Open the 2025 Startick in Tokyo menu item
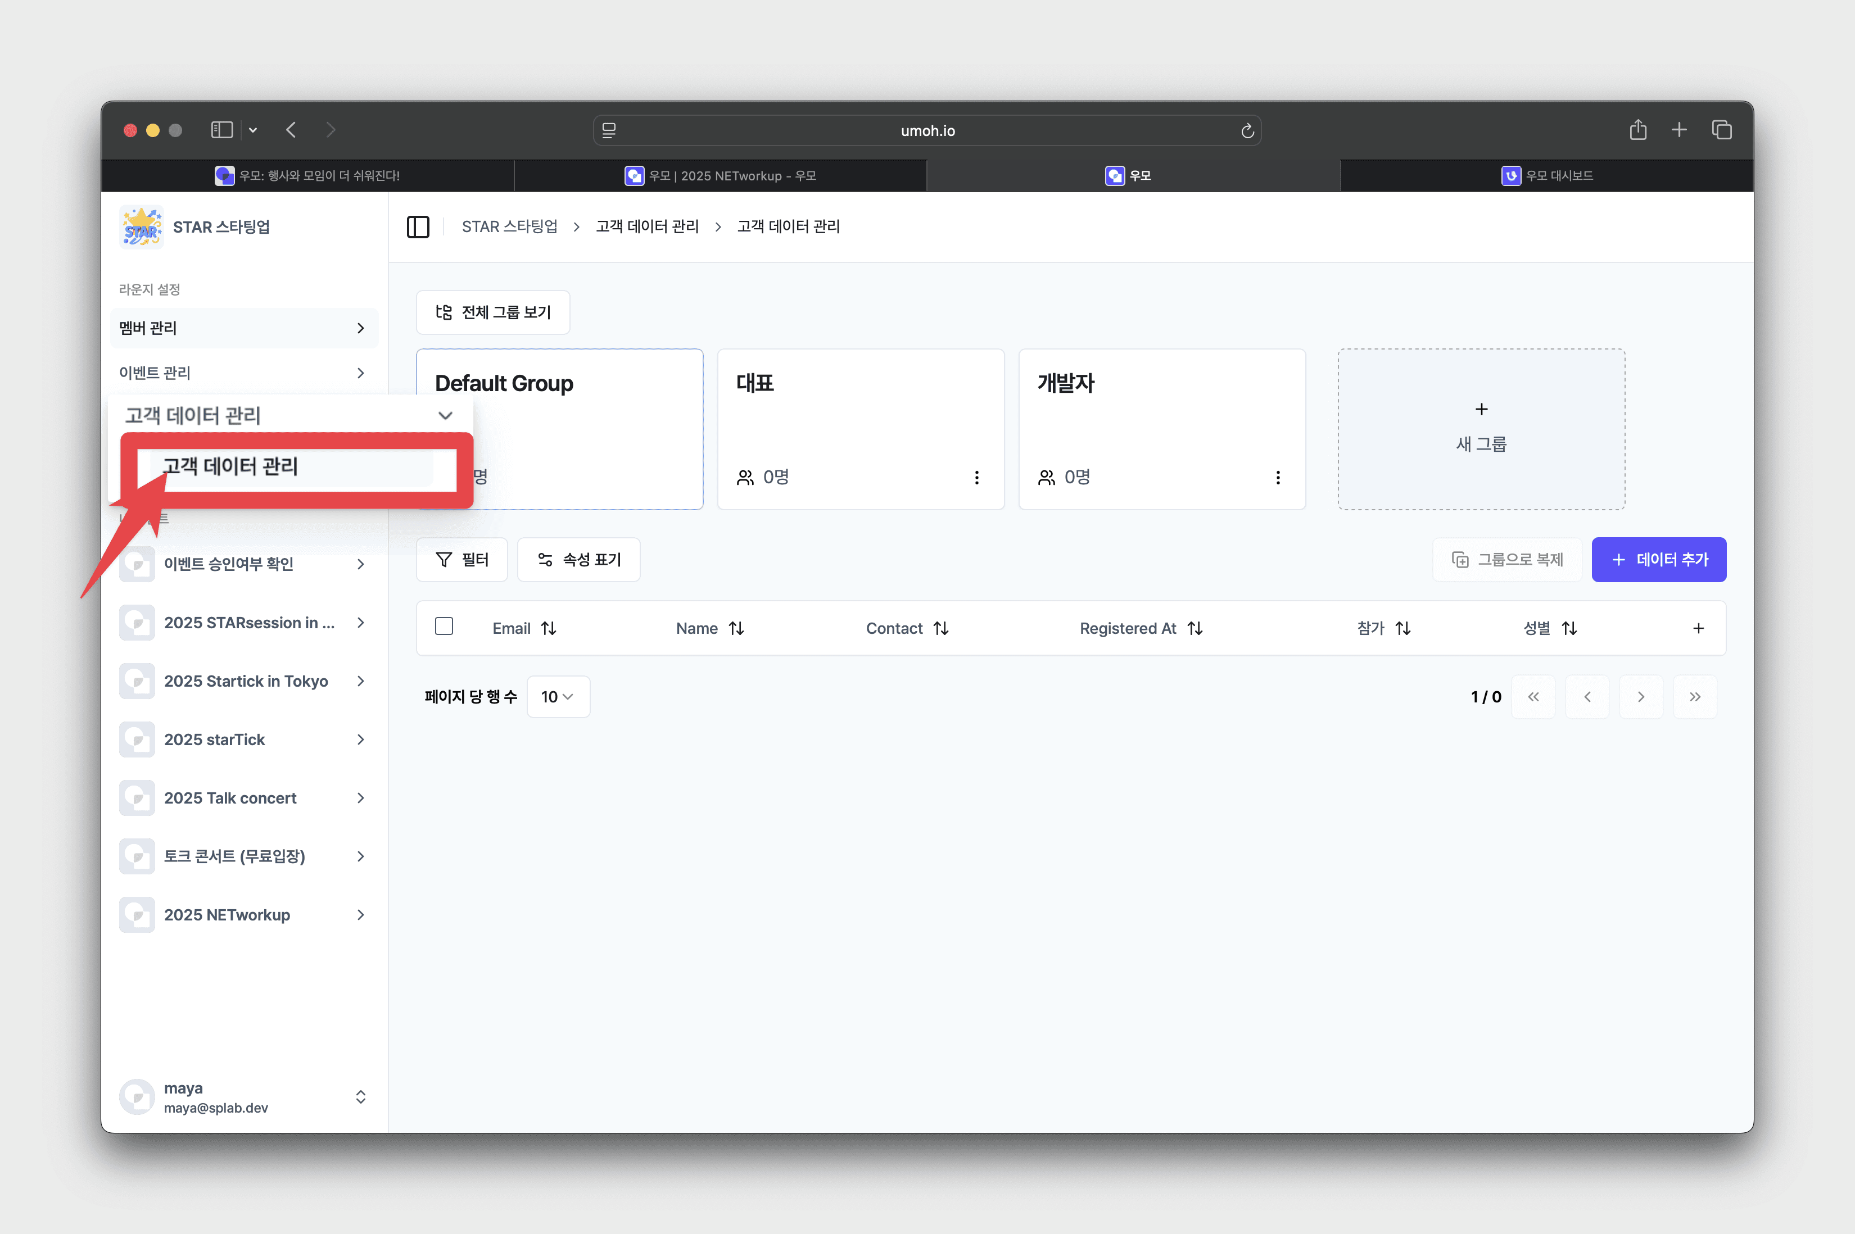This screenshot has height=1234, width=1855. click(245, 680)
